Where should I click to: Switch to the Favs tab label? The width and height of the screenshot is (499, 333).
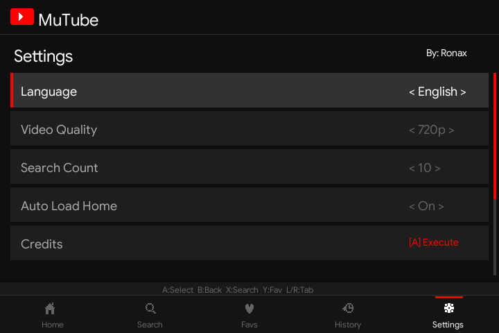(249, 325)
